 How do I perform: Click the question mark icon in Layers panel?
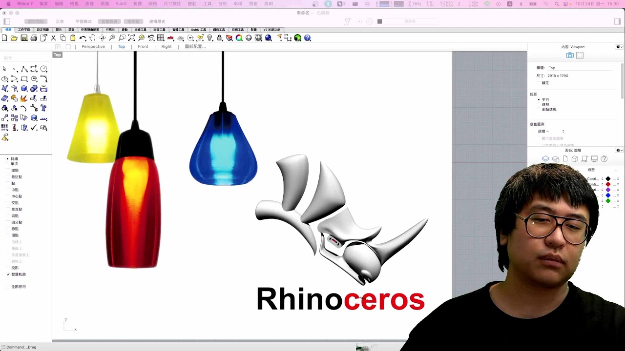pos(604,159)
